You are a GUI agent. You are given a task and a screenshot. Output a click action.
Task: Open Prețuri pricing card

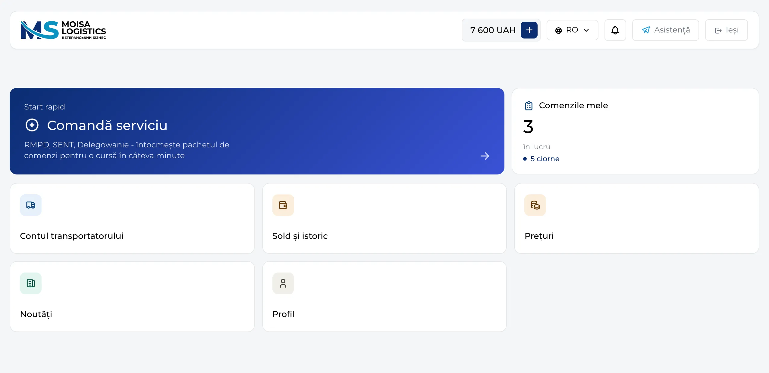[636, 218]
